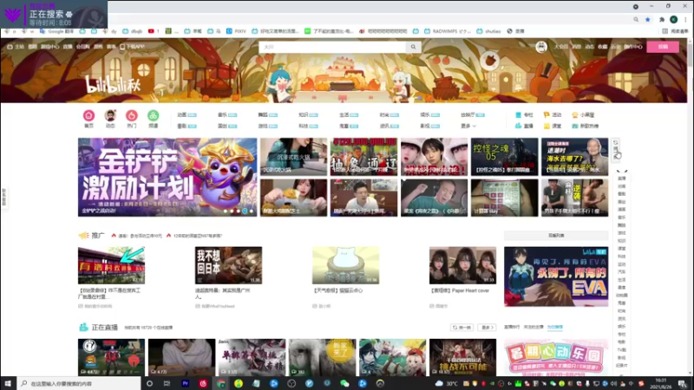Image resolution: width=694 pixels, height=390 pixels.
Task: Open the red 热门 trending icon
Action: (x=132, y=116)
